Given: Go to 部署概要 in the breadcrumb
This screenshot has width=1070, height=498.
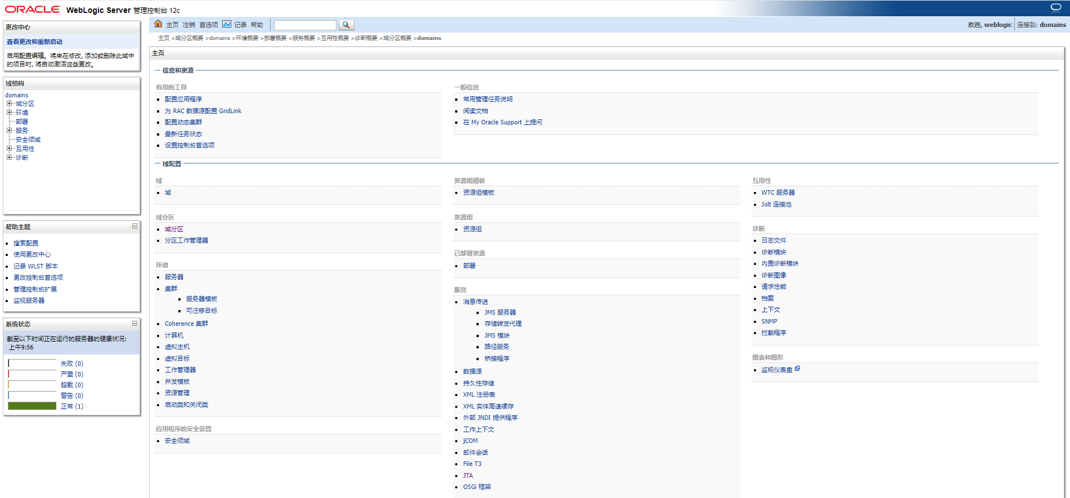Looking at the screenshot, I should tap(276, 38).
